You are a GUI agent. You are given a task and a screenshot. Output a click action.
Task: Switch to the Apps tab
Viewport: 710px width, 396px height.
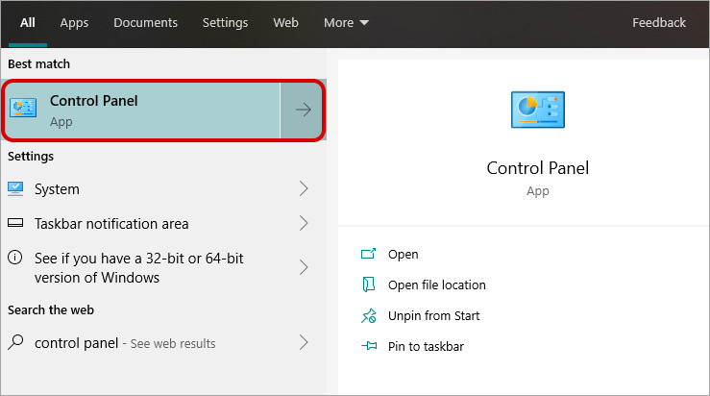point(74,23)
